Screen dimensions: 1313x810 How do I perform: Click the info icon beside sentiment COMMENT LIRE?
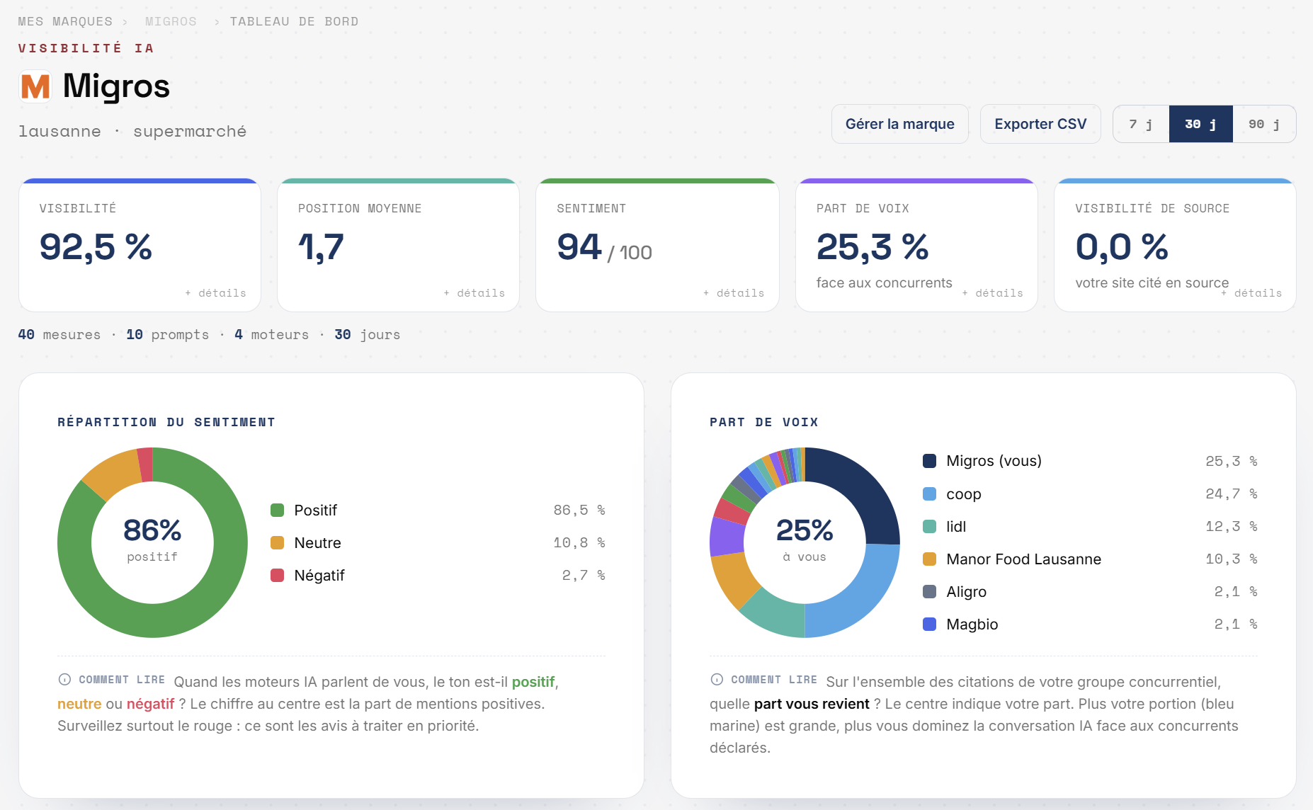coord(64,680)
